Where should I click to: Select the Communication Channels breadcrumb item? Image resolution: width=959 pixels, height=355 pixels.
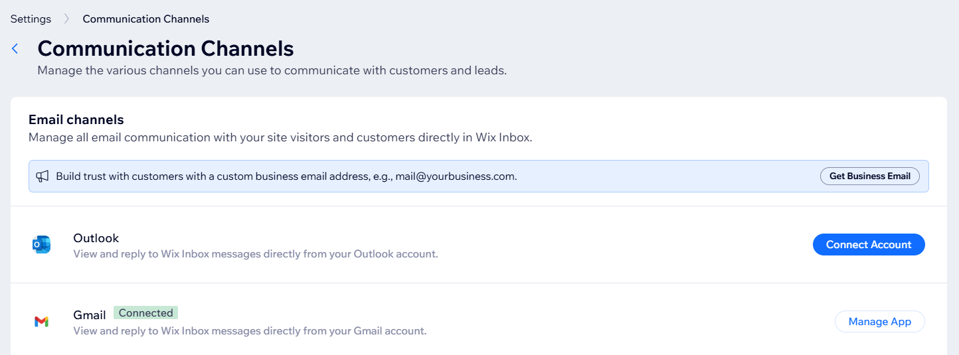[x=145, y=19]
